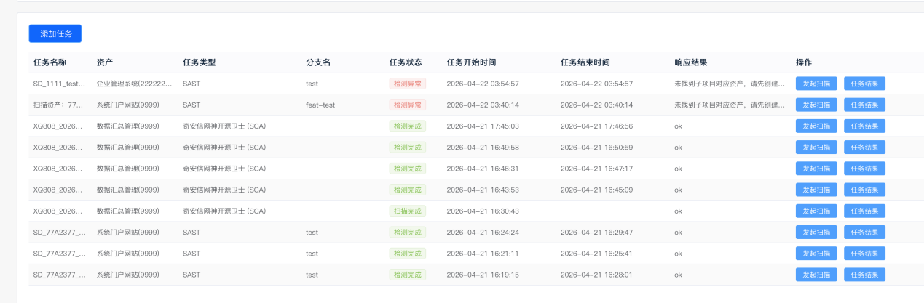The width and height of the screenshot is (924, 303).
Task: Click the 分支名 column header
Action: (x=318, y=62)
